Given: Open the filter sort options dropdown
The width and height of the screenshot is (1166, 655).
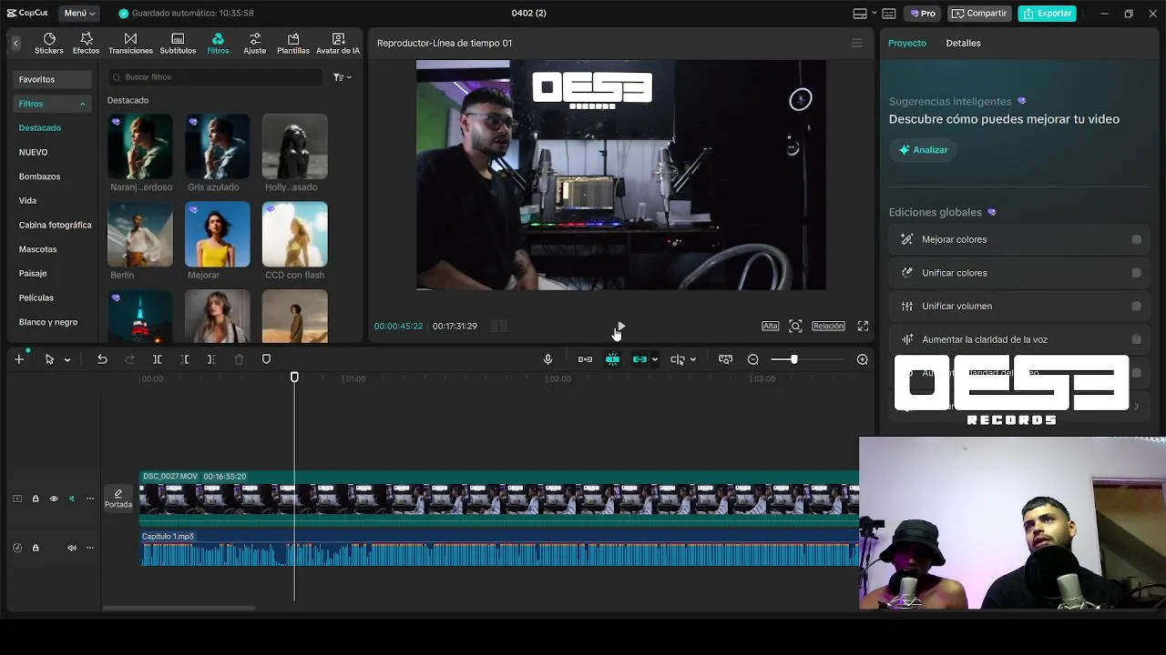Looking at the screenshot, I should point(343,77).
